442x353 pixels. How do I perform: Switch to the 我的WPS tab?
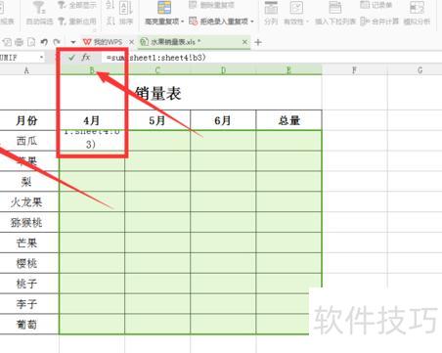point(103,42)
